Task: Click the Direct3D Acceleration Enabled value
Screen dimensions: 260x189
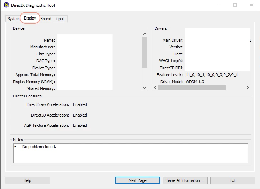Action: point(80,115)
